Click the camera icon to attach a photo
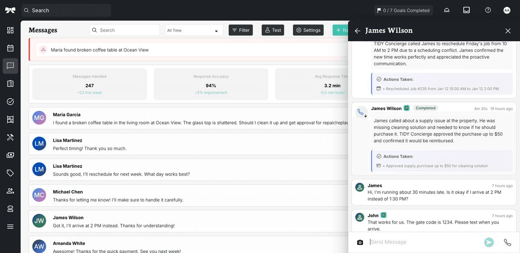Image resolution: width=520 pixels, height=253 pixels. click(360, 243)
